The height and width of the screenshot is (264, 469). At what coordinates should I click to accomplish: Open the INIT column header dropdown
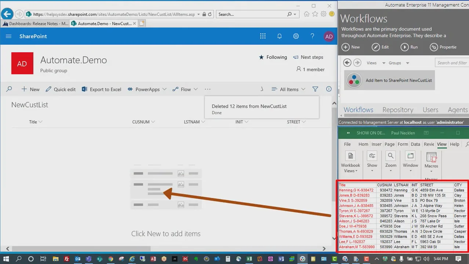click(242, 122)
